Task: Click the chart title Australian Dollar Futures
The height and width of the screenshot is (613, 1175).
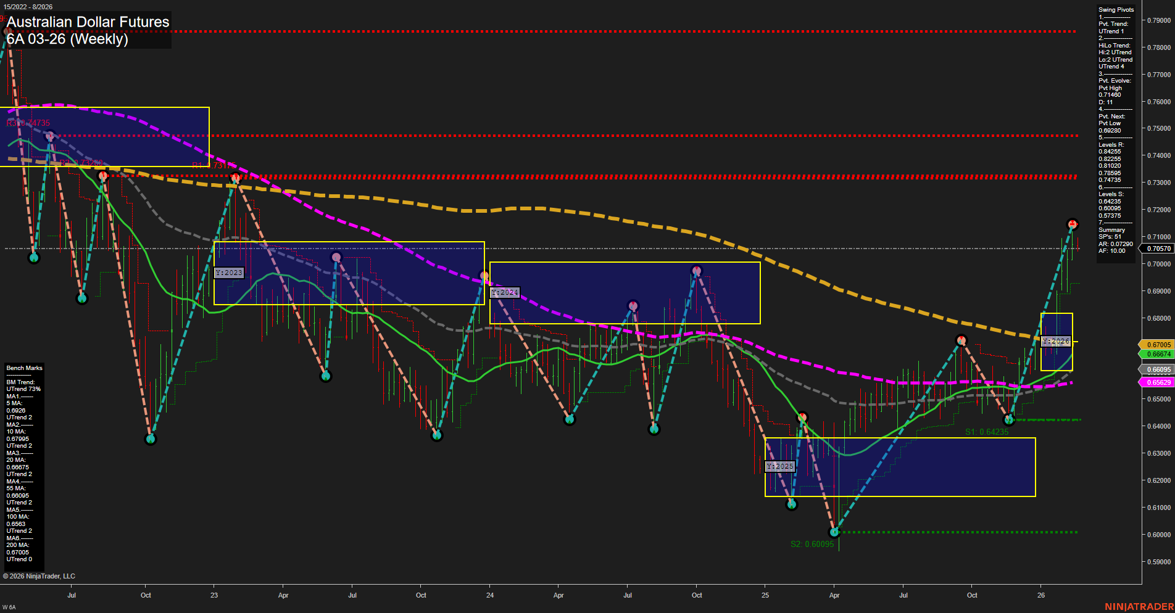Action: [x=87, y=22]
